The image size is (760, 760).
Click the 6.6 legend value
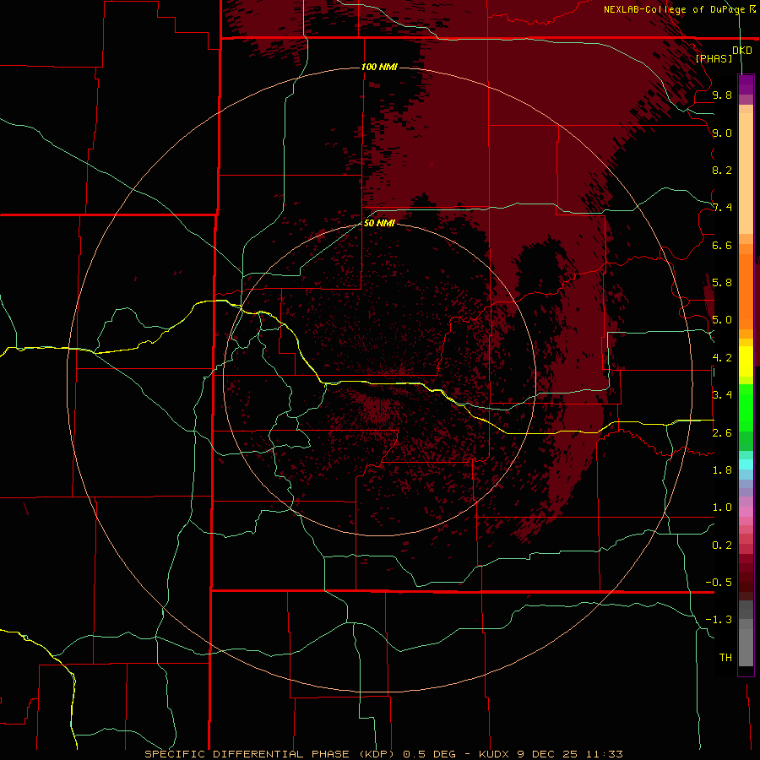[722, 245]
